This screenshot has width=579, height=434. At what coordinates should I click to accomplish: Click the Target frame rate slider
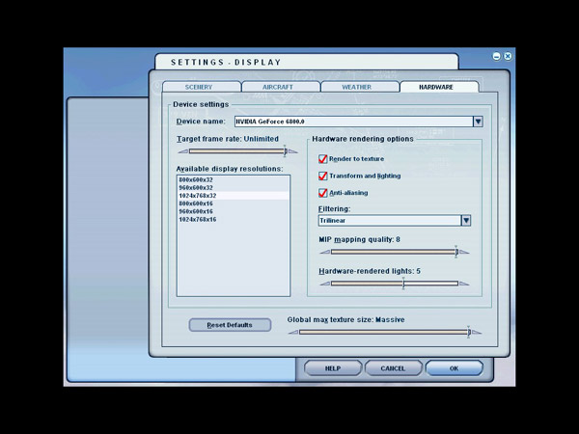pos(238,151)
